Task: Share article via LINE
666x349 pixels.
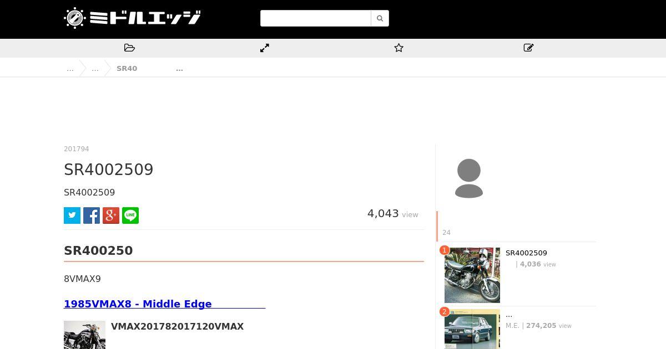Action: 130,215
